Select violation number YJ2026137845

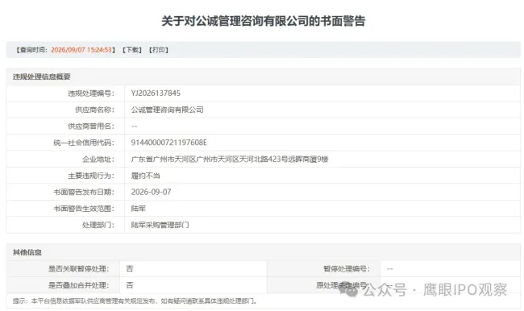coord(156,93)
